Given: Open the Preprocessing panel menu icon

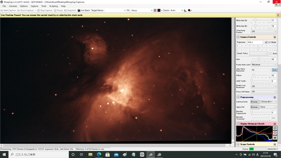Looking at the screenshot, I should 275,97.
